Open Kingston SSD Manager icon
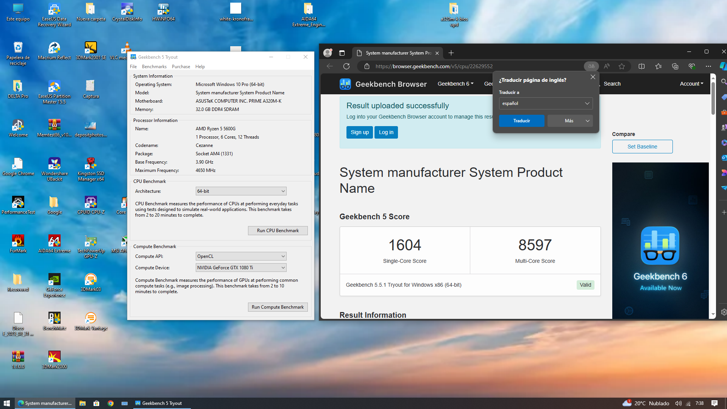The height and width of the screenshot is (409, 727). click(90, 169)
